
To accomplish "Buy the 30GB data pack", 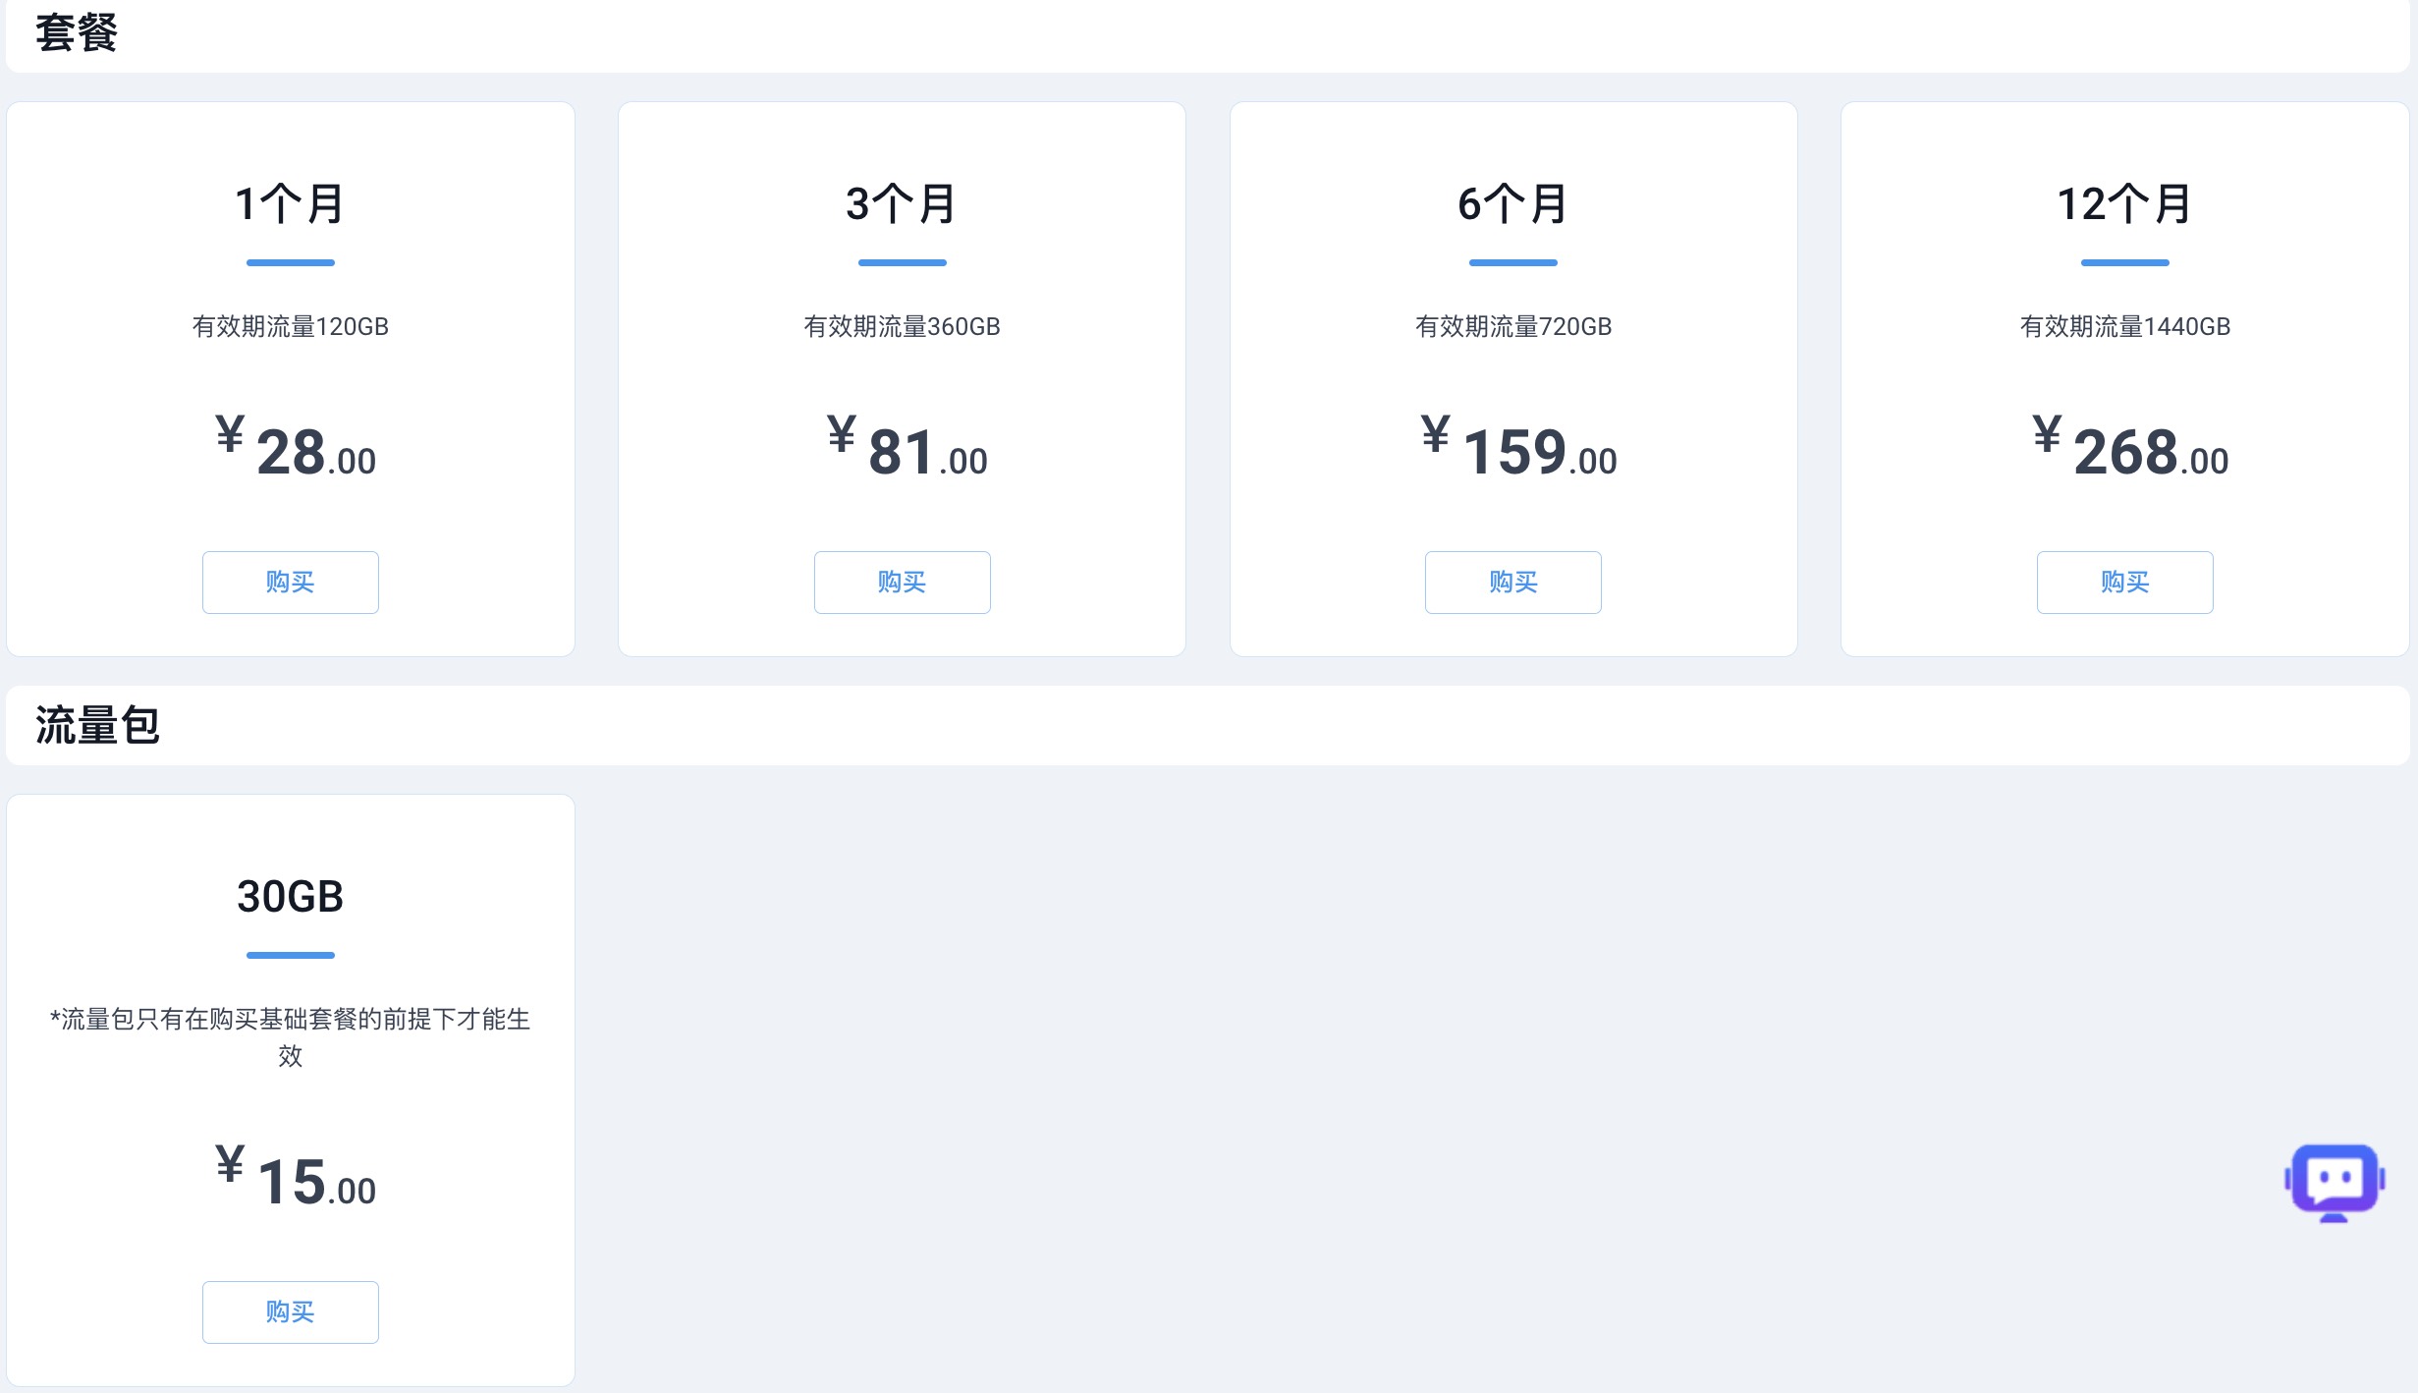I will coord(290,1312).
